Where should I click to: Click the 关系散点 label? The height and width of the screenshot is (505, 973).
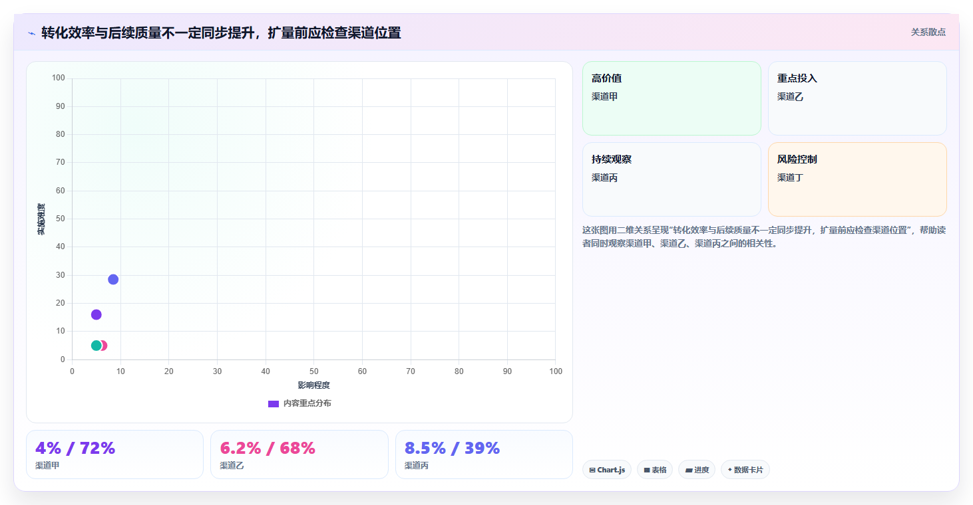point(928,32)
